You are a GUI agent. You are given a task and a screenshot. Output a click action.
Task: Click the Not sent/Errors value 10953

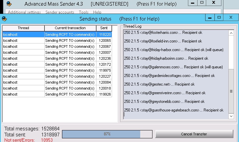pyautogui.click(x=47, y=140)
